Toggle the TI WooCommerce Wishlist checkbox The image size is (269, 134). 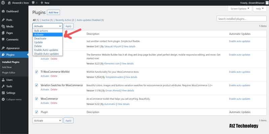37,72
